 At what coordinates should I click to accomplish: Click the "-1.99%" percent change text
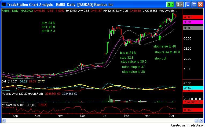coord(60,11)
